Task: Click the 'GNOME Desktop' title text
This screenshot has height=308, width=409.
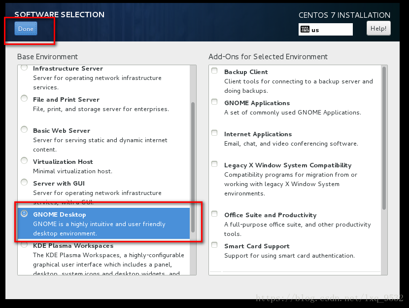Action: click(x=60, y=215)
